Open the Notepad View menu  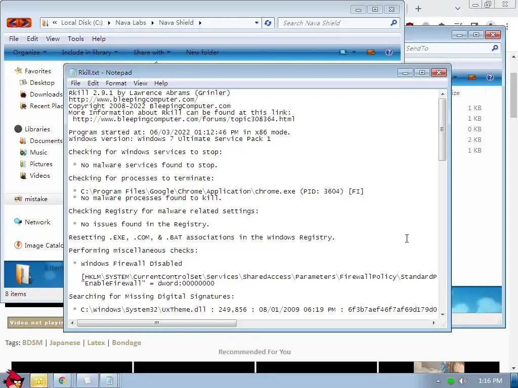(x=140, y=83)
